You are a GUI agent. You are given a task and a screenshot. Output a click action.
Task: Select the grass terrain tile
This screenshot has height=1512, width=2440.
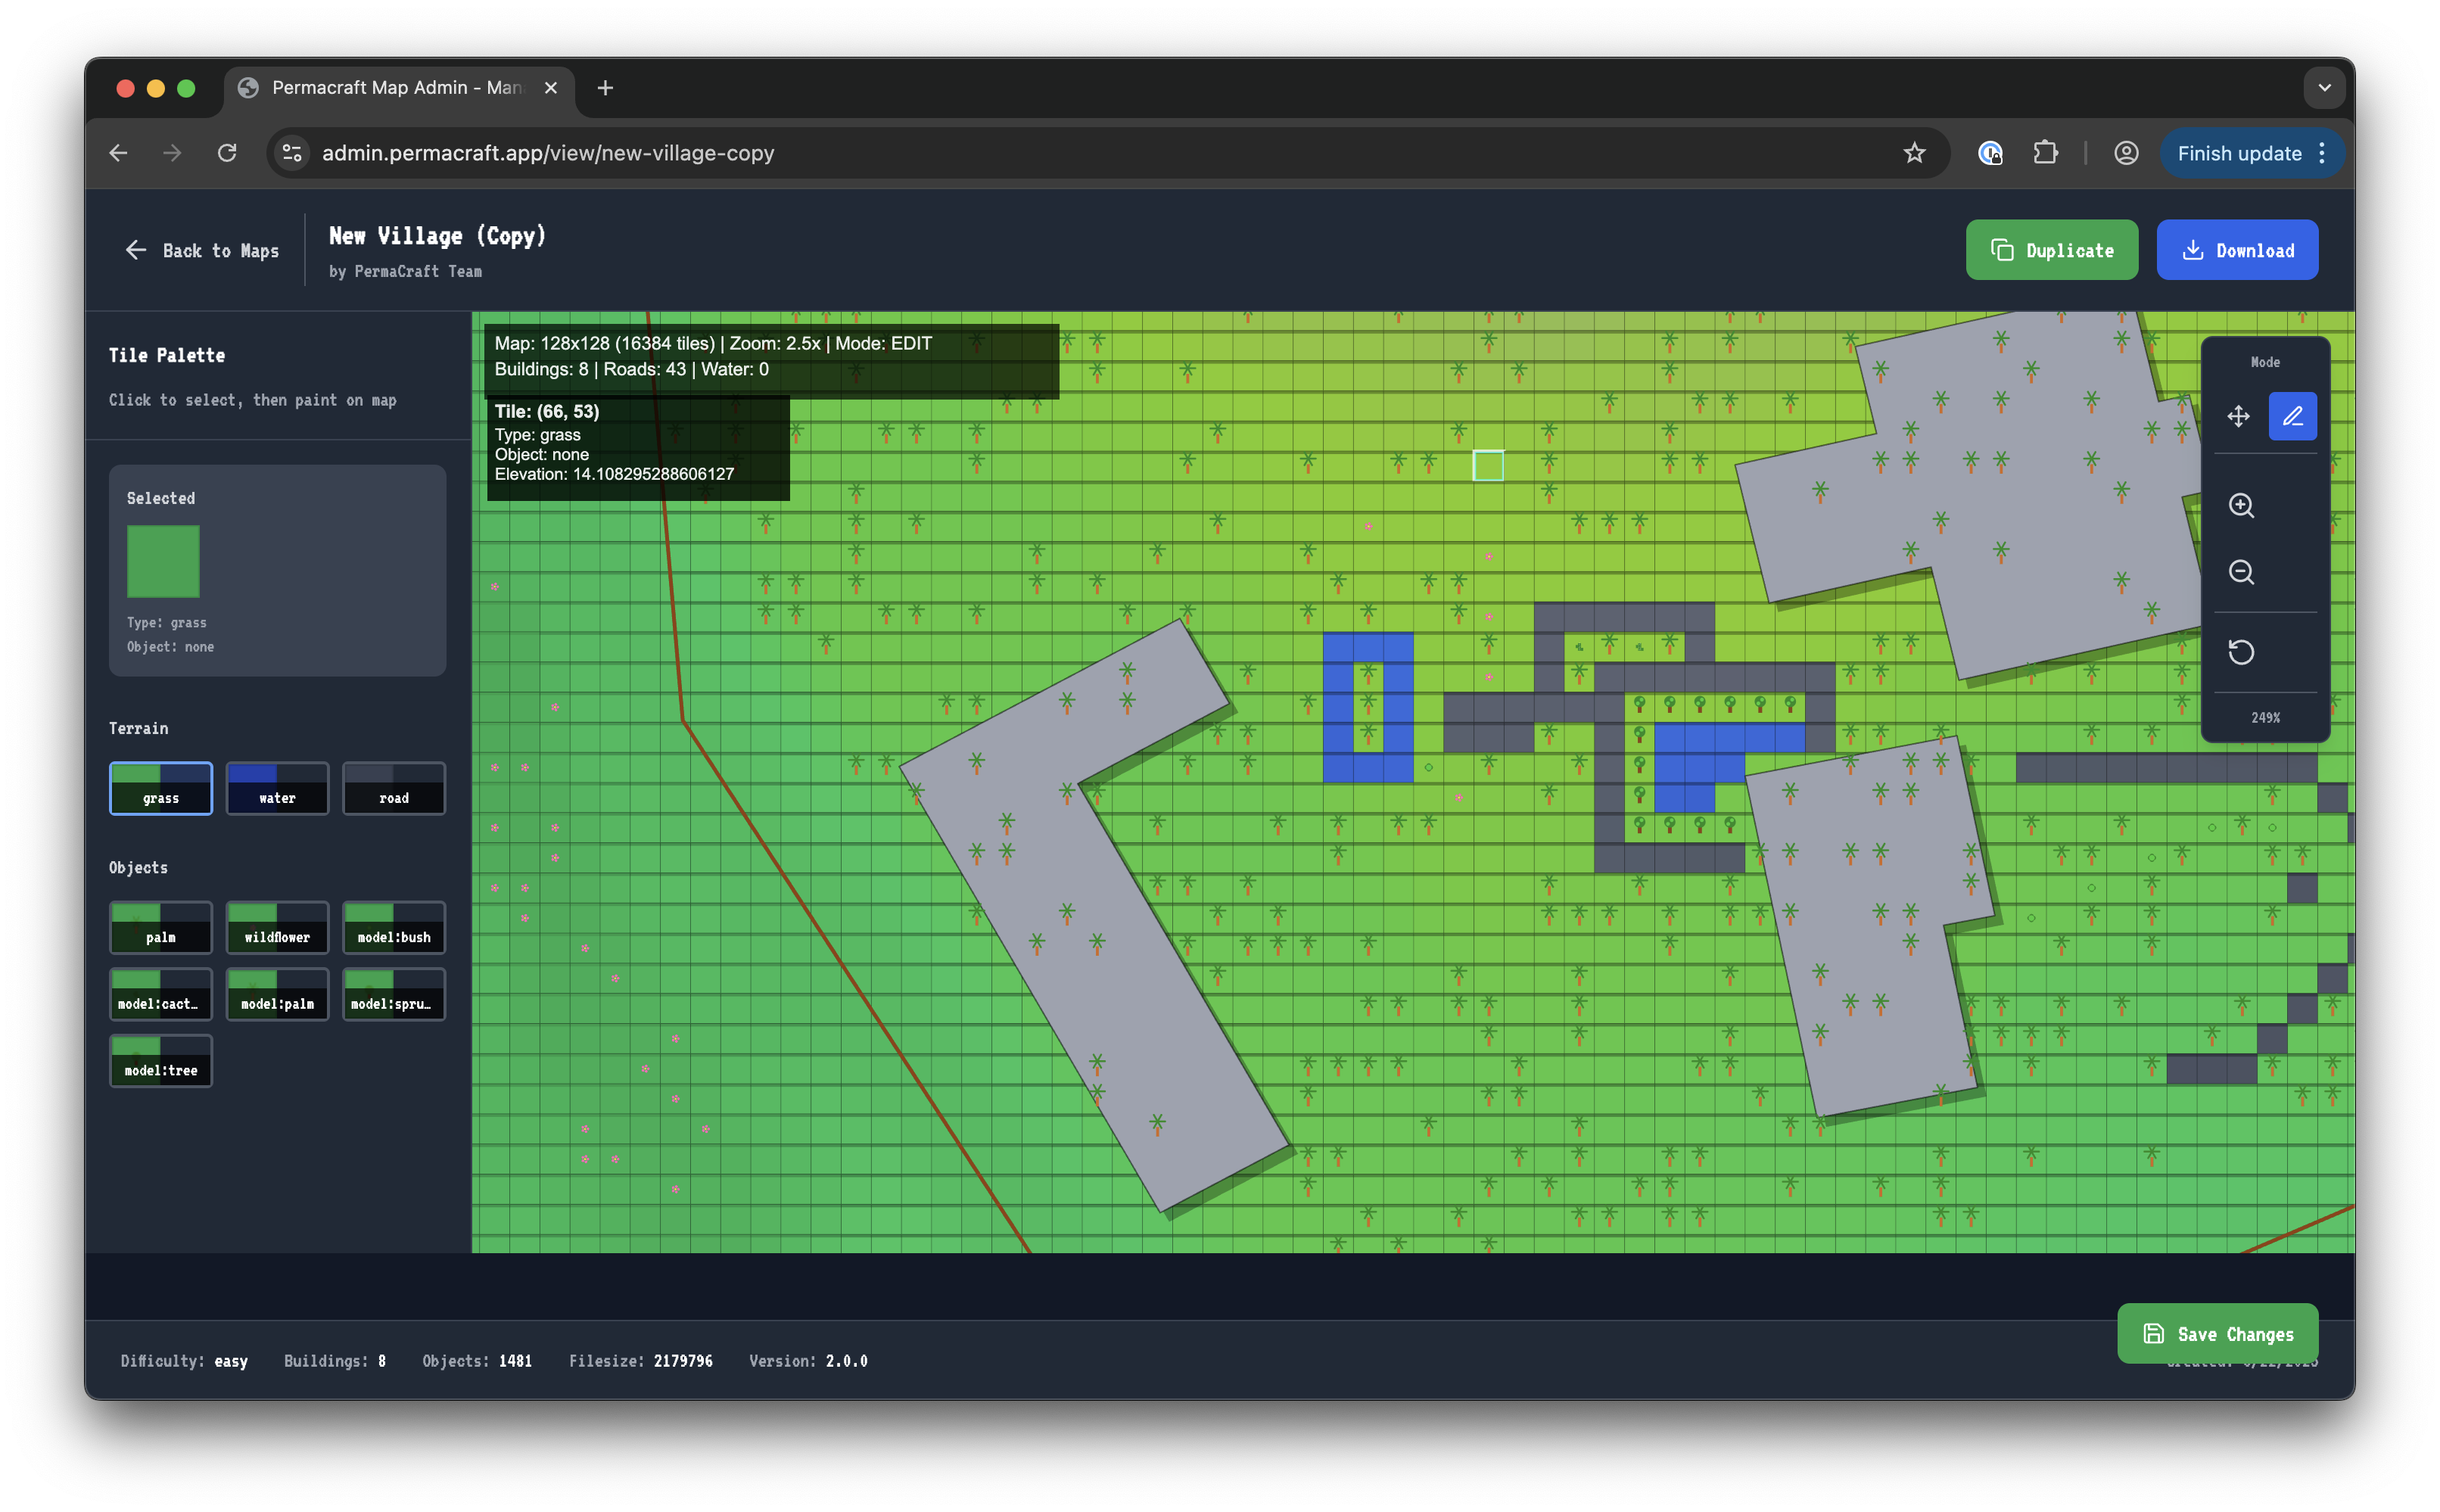[161, 788]
